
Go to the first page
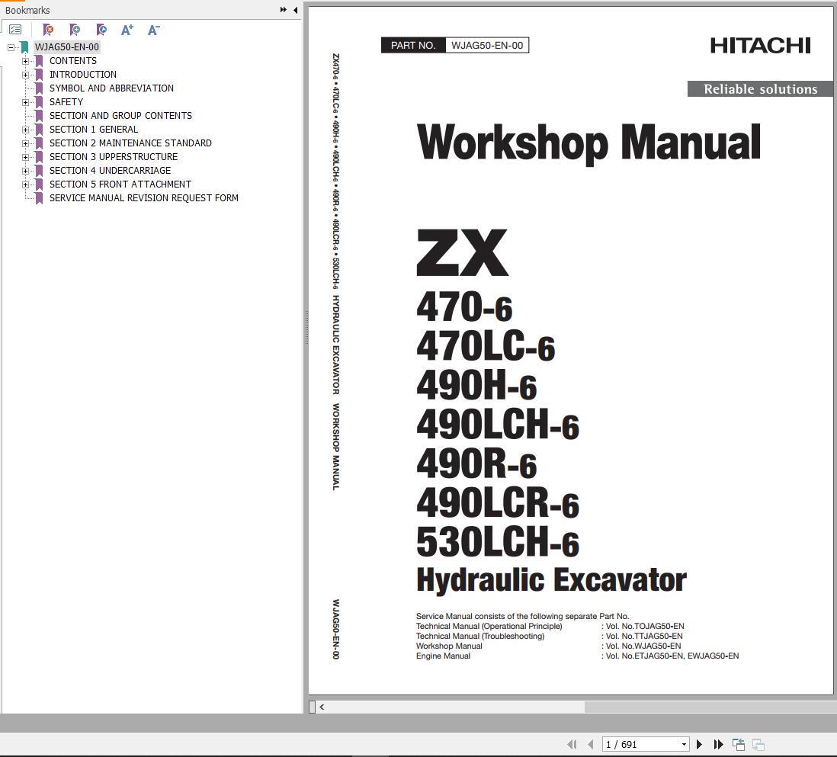pos(572,744)
